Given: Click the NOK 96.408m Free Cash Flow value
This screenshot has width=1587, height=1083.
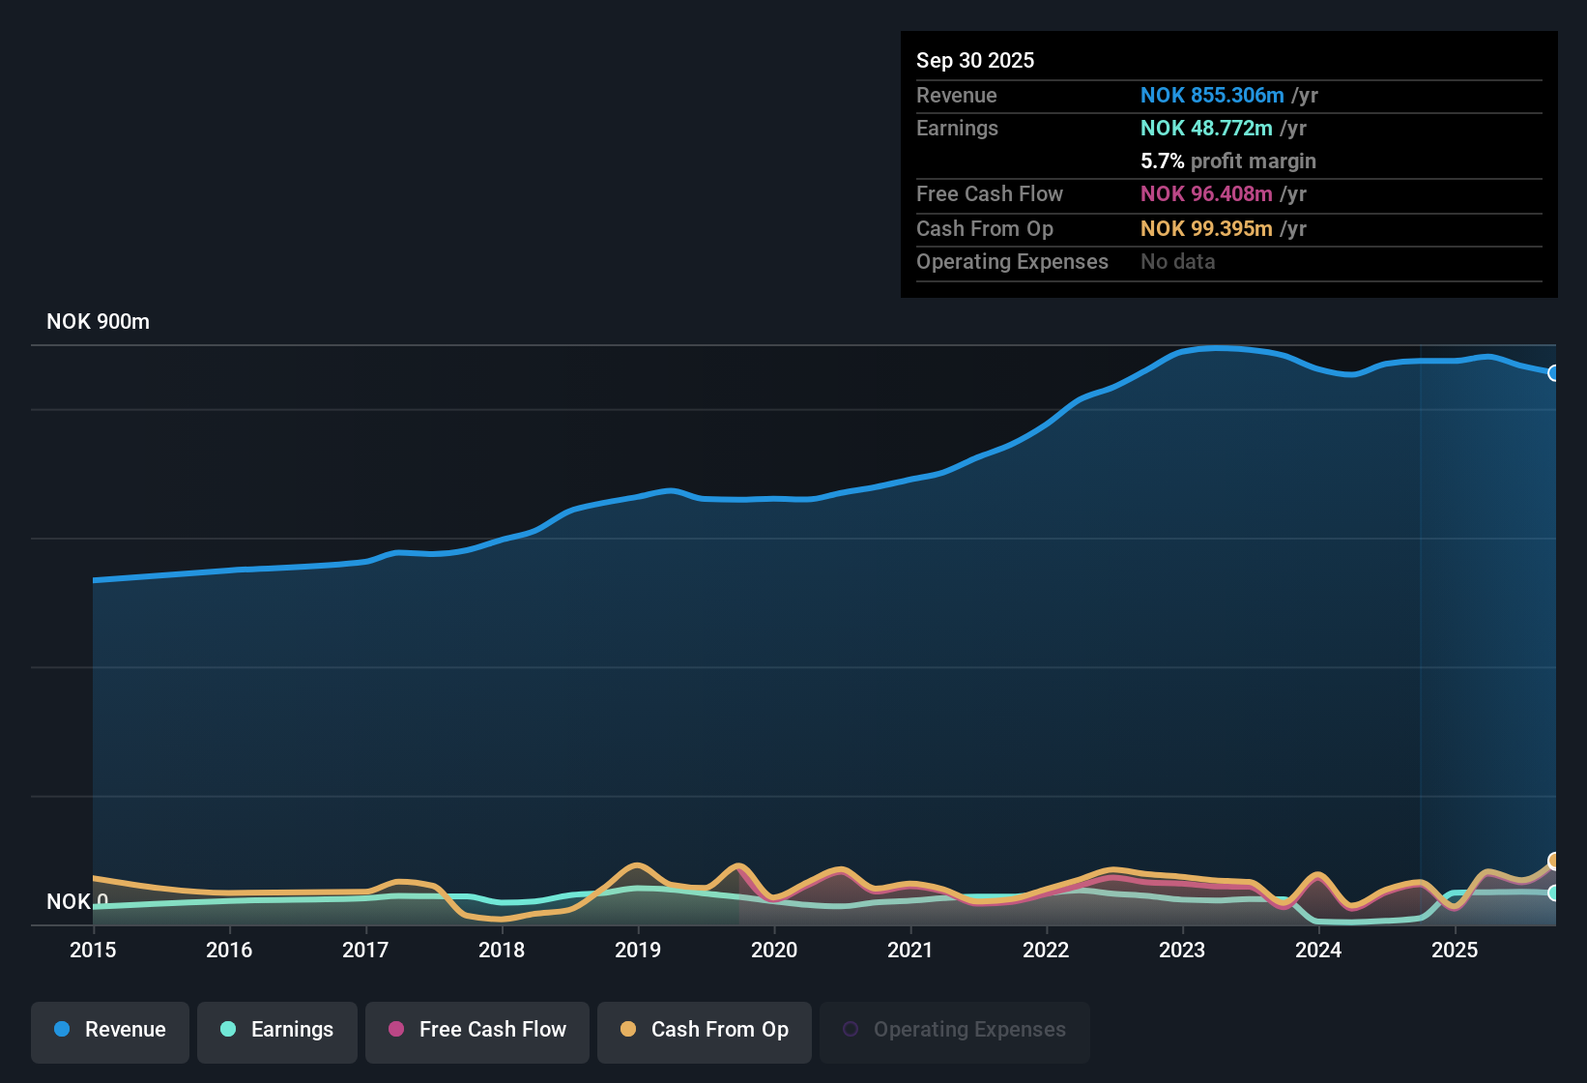Looking at the screenshot, I should click(1206, 194).
